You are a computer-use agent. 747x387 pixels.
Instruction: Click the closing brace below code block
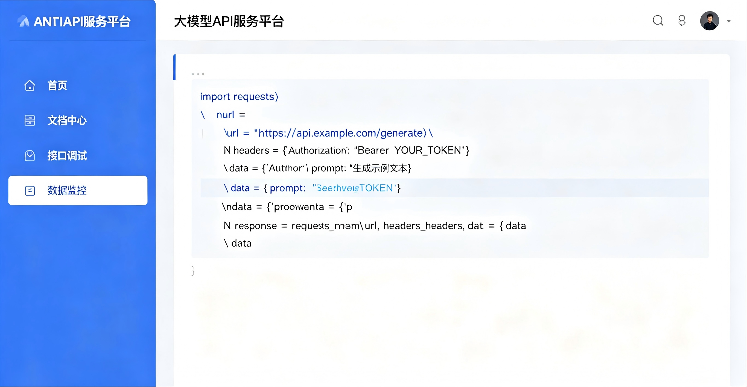click(193, 271)
